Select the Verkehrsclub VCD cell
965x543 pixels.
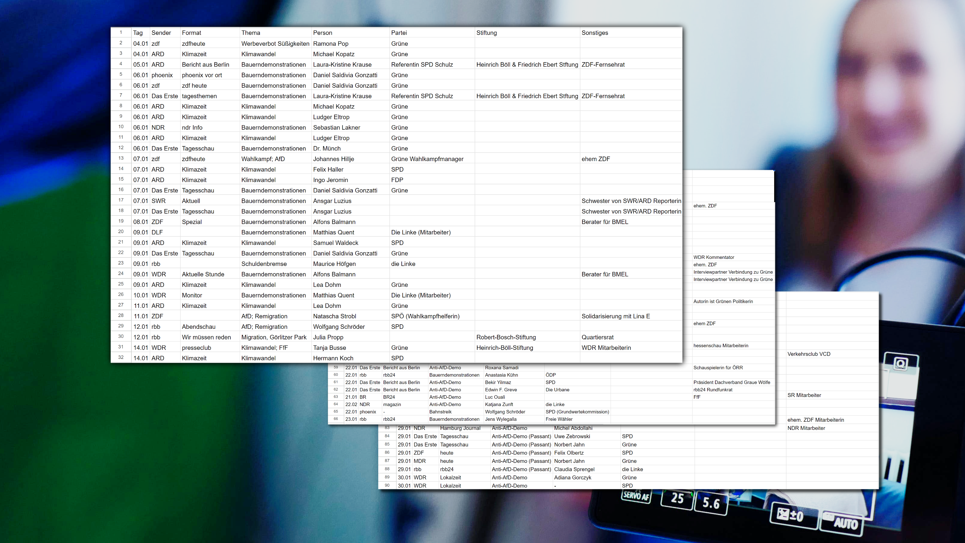pos(808,354)
